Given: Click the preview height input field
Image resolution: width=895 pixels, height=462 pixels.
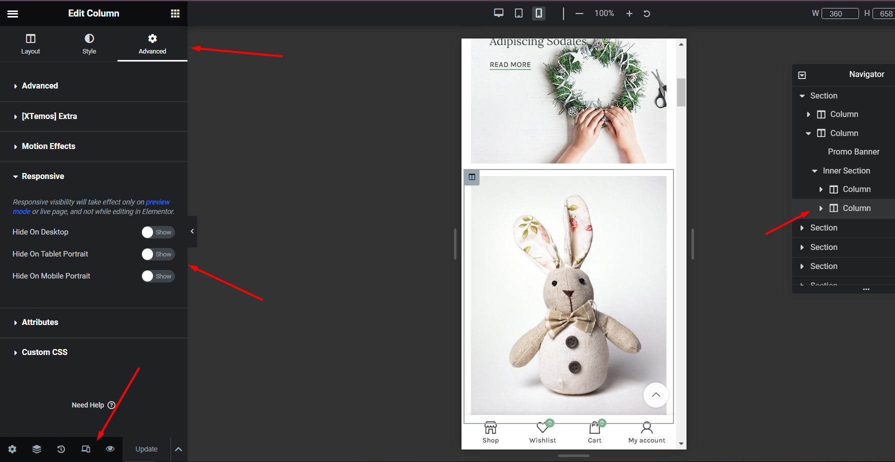Looking at the screenshot, I should pos(884,13).
